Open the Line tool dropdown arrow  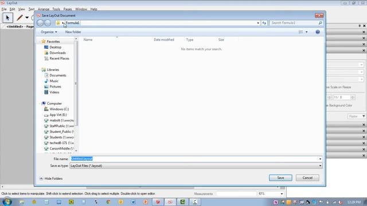27,18
